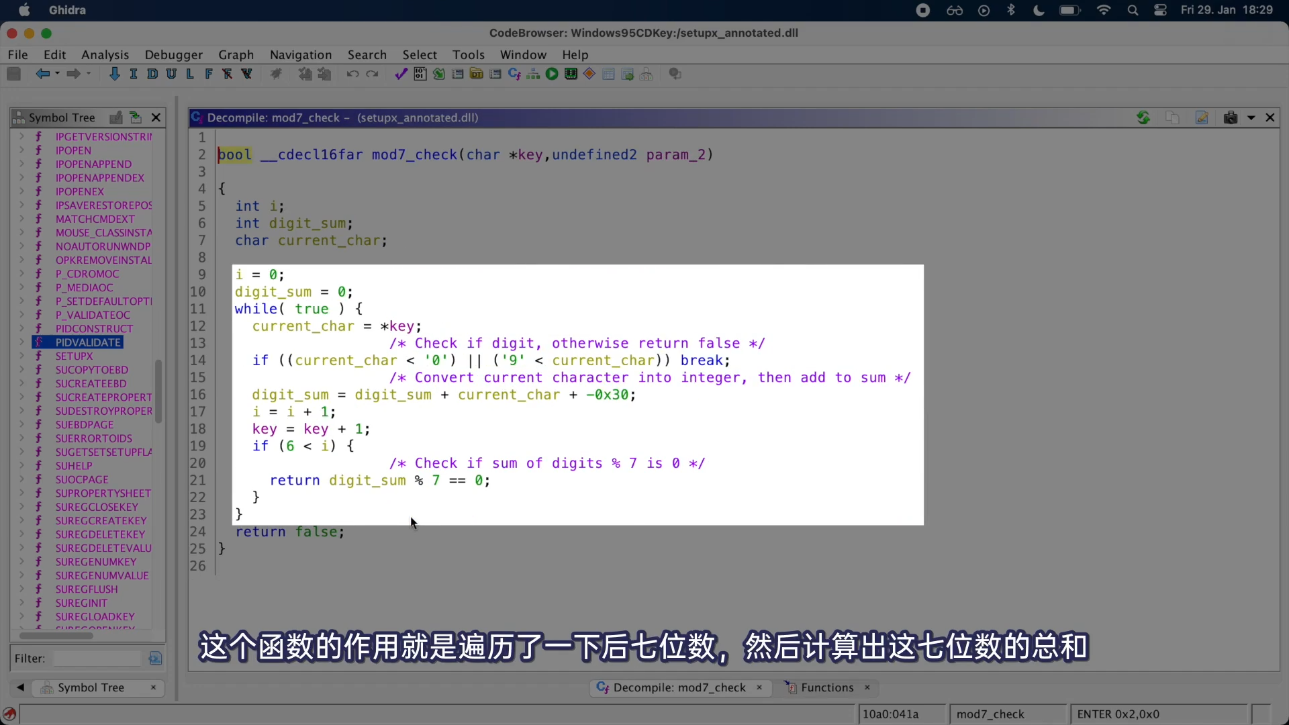
Task: Open the Decompile panel options dropdown arrow
Action: (1251, 118)
